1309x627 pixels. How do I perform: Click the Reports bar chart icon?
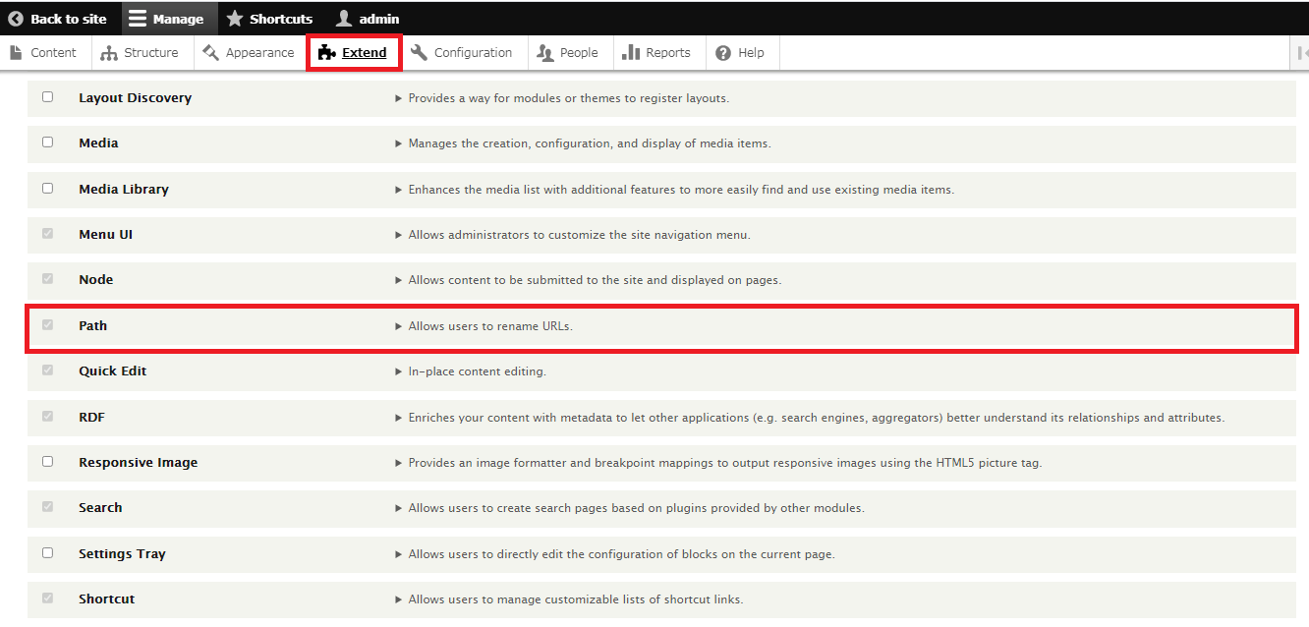point(631,53)
